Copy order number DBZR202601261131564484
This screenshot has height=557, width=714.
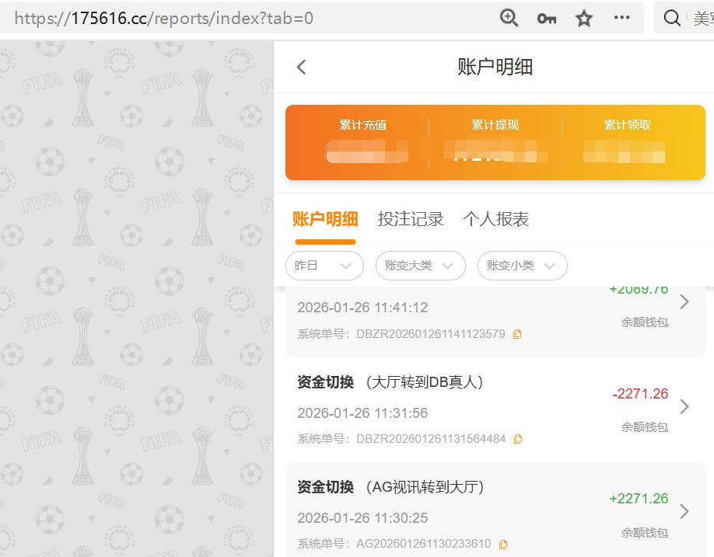coord(518,438)
